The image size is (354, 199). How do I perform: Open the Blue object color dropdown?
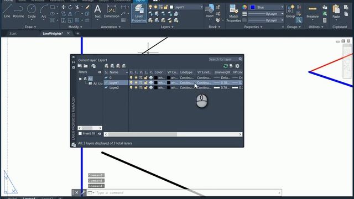click(x=282, y=7)
